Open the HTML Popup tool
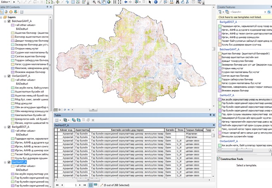 click(x=165, y=2)
